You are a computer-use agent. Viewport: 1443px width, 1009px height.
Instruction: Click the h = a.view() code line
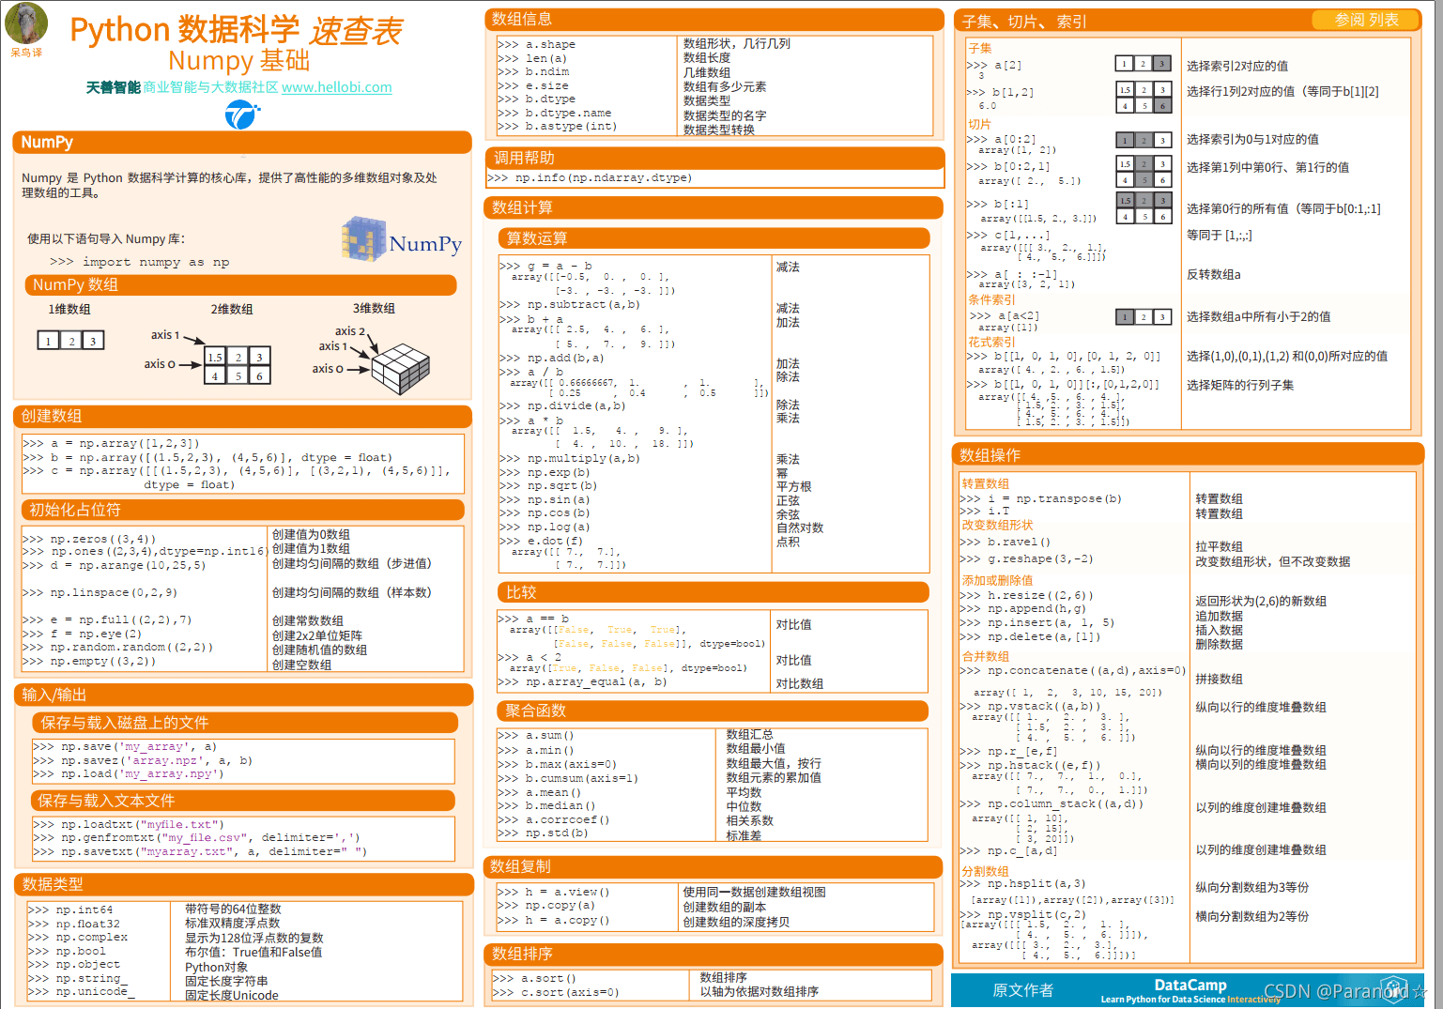pyautogui.click(x=554, y=892)
